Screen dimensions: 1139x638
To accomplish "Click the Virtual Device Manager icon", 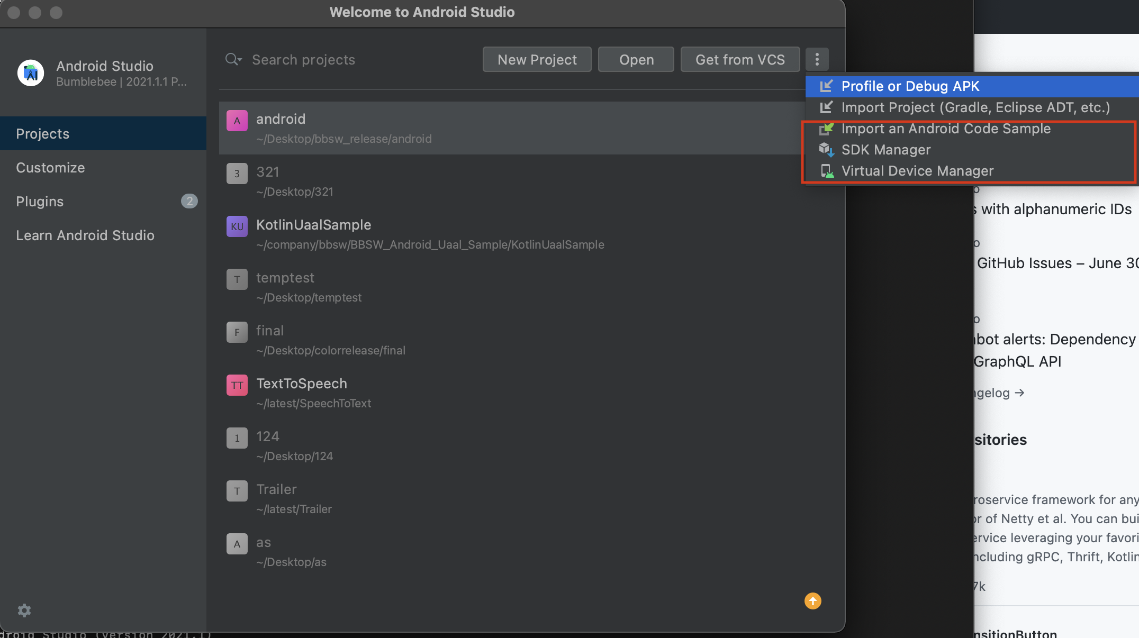I will (826, 171).
